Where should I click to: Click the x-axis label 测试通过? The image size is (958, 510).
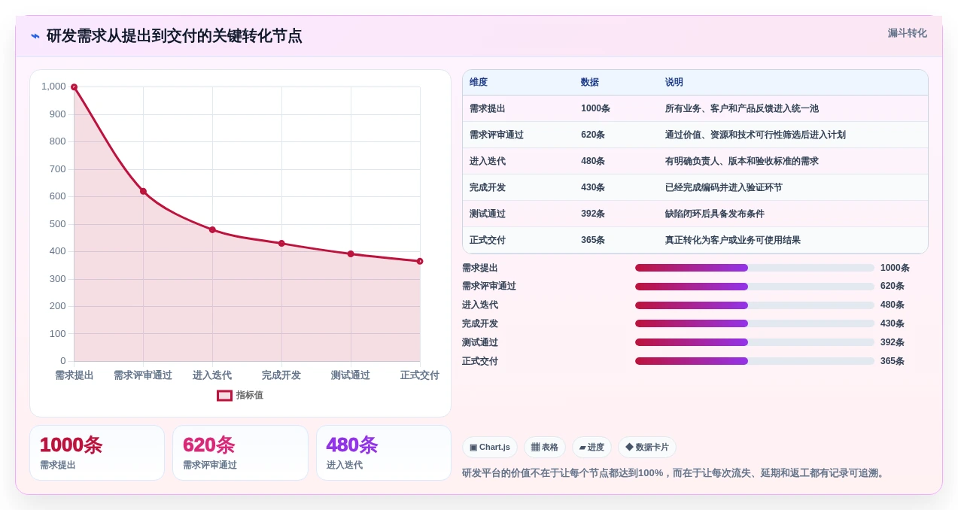point(351,375)
